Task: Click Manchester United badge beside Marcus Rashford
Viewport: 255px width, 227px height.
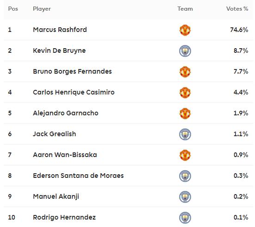Action: (185, 30)
